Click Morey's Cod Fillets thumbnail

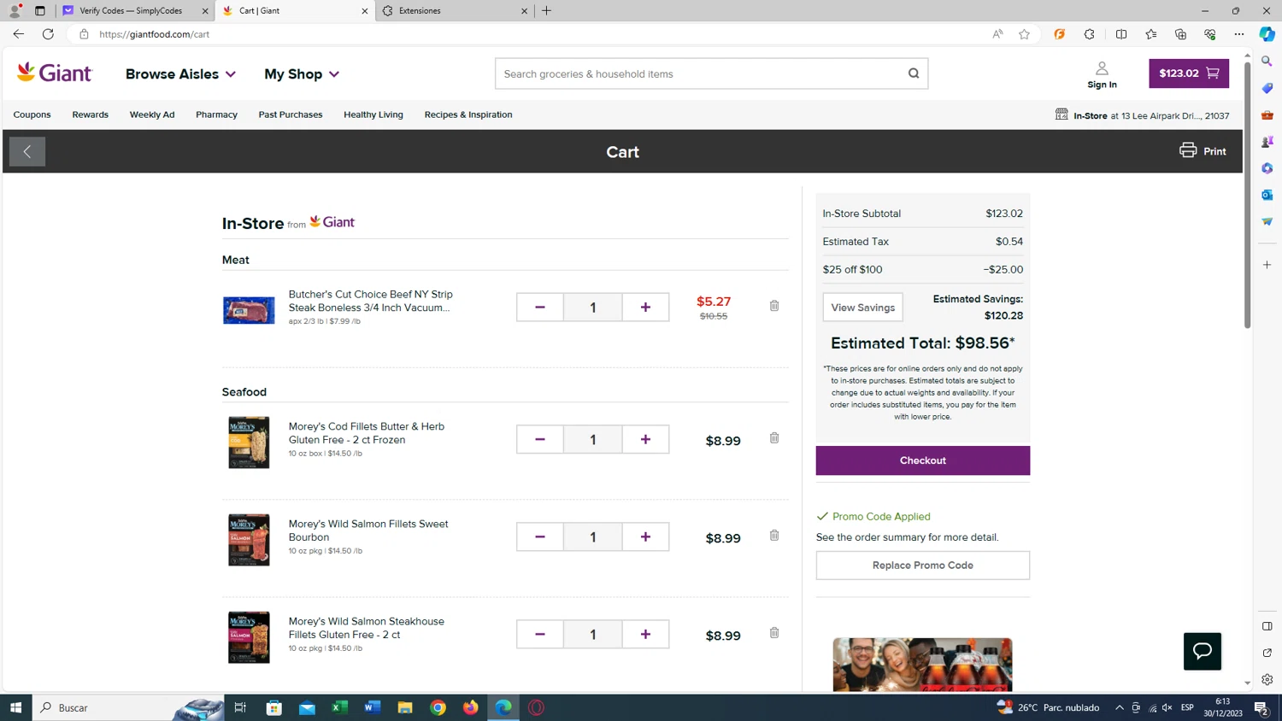click(x=249, y=443)
